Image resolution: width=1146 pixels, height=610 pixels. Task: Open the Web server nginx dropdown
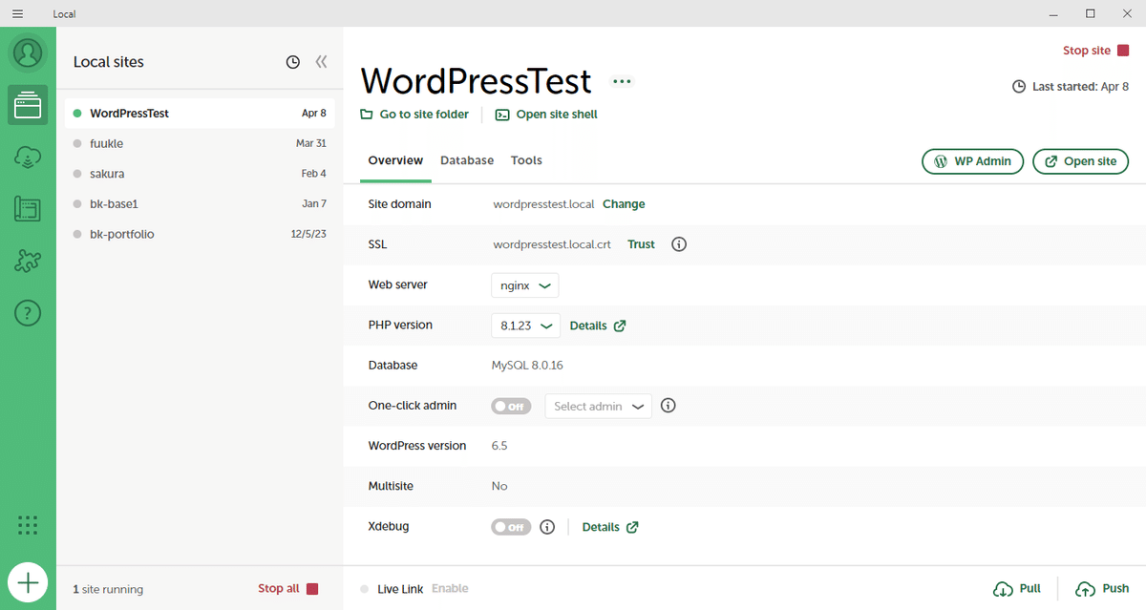click(524, 285)
